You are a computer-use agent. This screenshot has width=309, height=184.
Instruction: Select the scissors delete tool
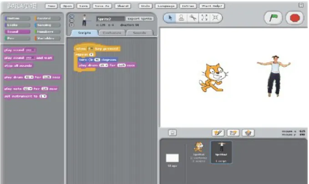click(192, 18)
